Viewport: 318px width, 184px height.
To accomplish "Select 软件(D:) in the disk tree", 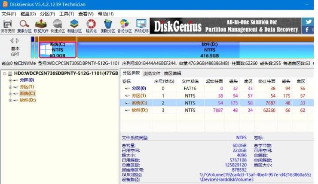I will [x=28, y=100].
